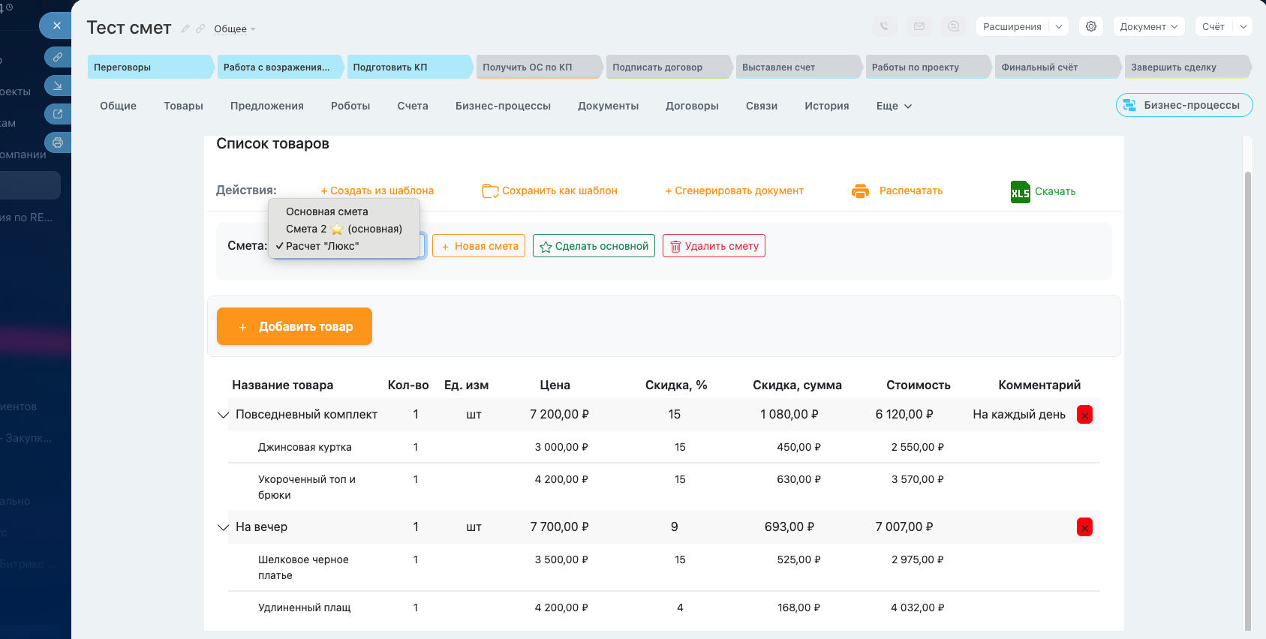Click the envelope email icon in header

pos(919,26)
